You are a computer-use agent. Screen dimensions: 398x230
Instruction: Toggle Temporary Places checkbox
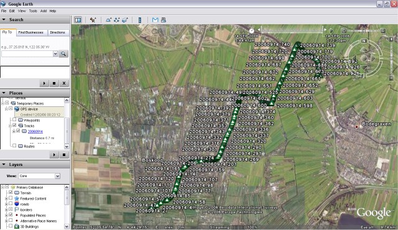point(7,103)
